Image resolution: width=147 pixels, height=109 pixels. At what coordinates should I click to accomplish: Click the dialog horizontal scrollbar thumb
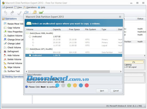pyautogui.click(x=69, y=72)
